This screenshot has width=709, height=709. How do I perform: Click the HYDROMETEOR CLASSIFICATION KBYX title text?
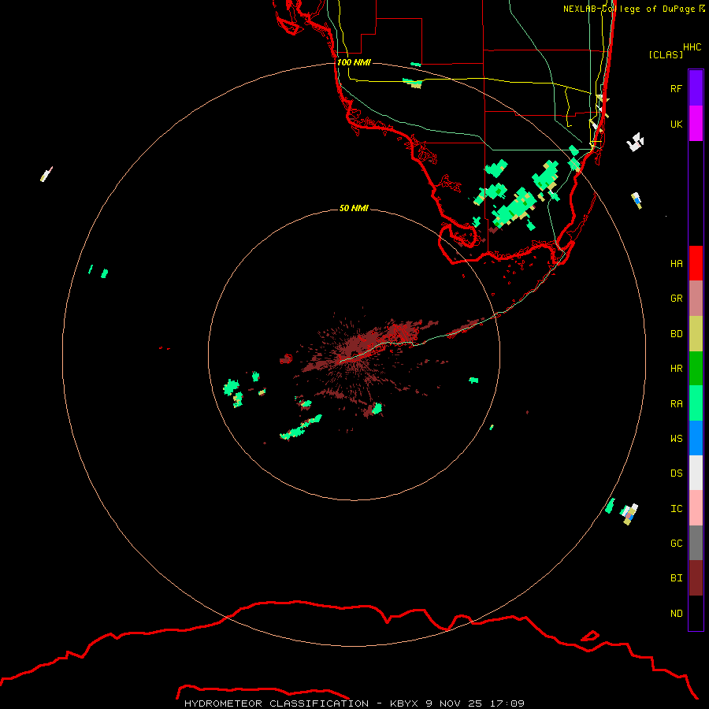[x=354, y=703]
